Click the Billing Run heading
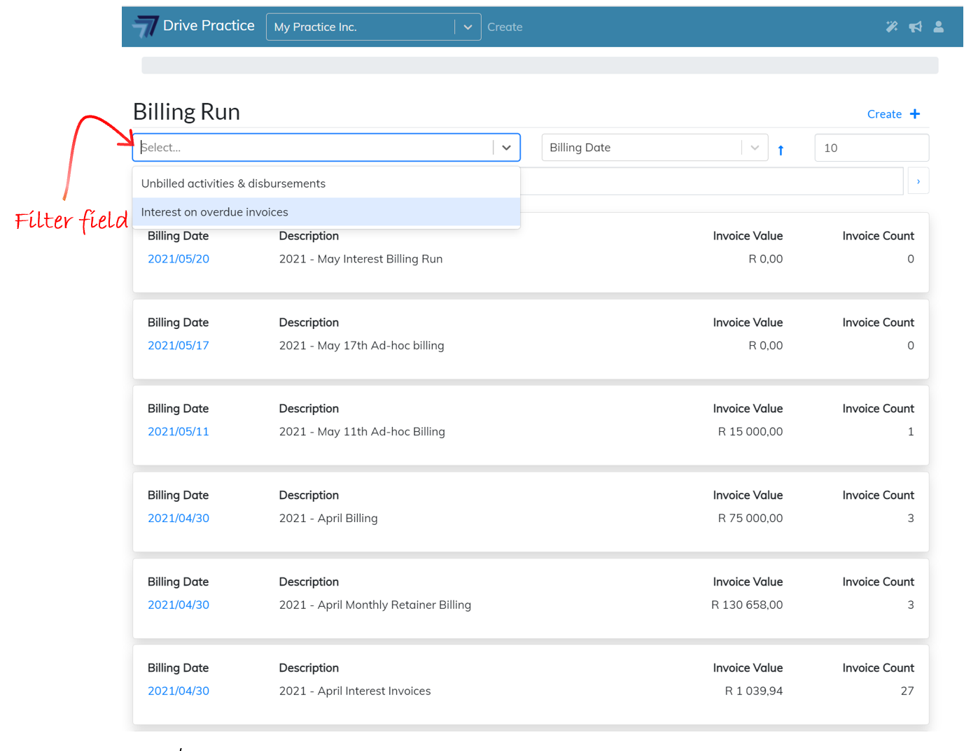The image size is (971, 751). pos(186,112)
